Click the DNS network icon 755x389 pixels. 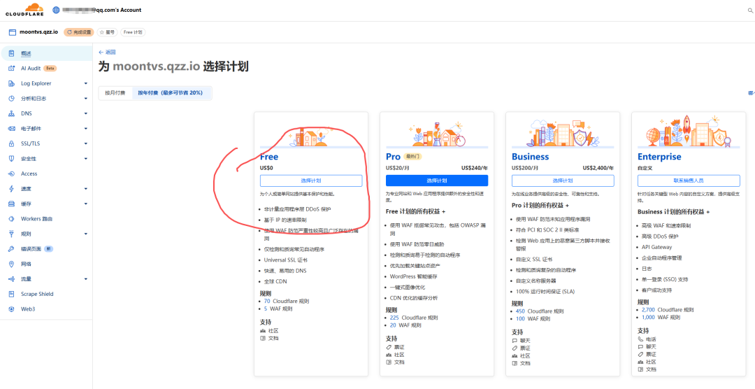(x=11, y=113)
